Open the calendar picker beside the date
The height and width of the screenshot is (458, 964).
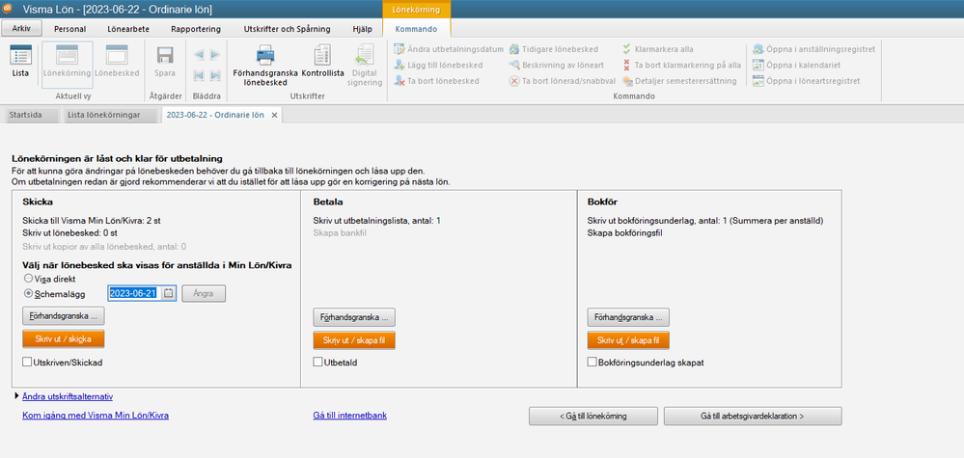(168, 293)
